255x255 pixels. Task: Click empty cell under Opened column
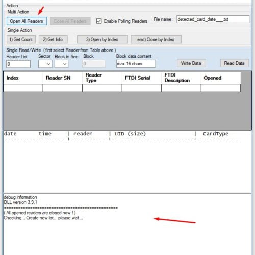pyautogui.click(x=221, y=88)
